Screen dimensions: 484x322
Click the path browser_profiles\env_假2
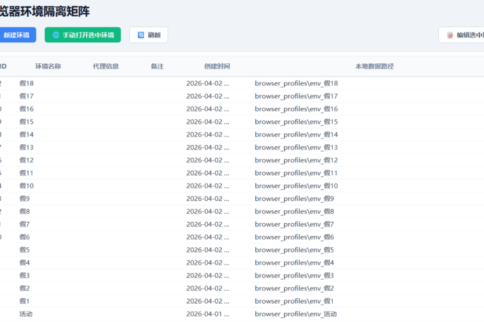295,288
